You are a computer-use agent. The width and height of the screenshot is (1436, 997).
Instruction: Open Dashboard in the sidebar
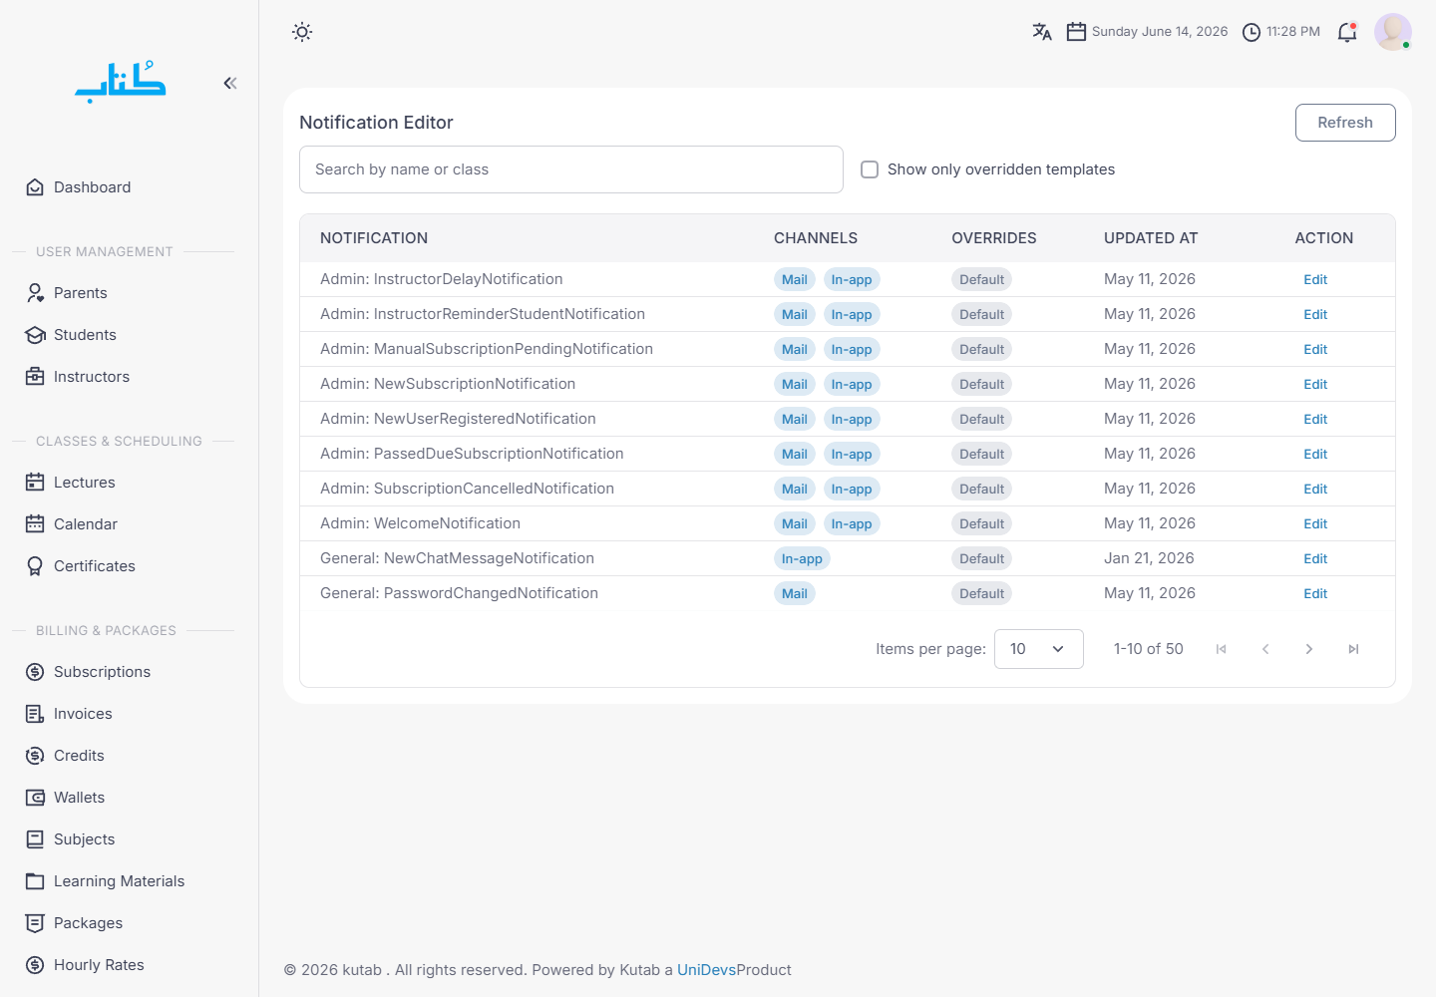92,187
